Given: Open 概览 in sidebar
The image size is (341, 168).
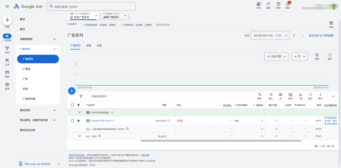Looking at the screenshot, I should [x=22, y=19].
